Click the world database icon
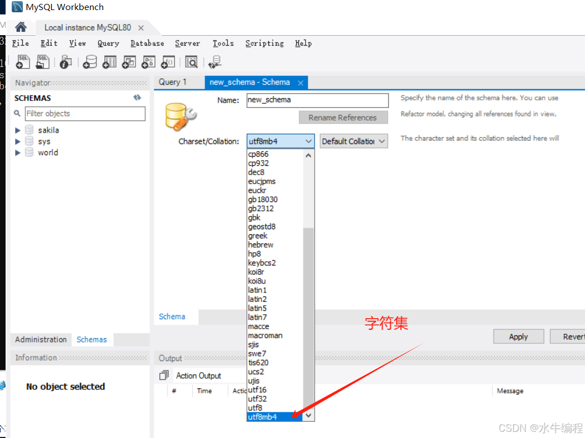Screen dimensions: 585x438 (29, 152)
